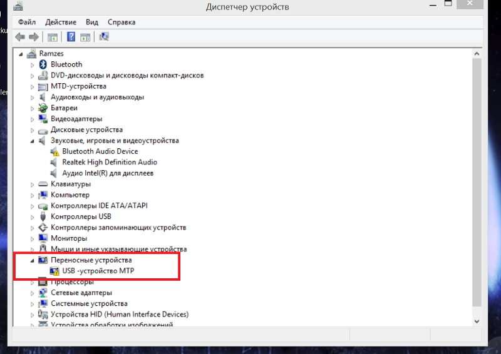The height and width of the screenshot is (354, 501).
Task: Expand the Сетевые адаптеры node
Action: [x=33, y=293]
